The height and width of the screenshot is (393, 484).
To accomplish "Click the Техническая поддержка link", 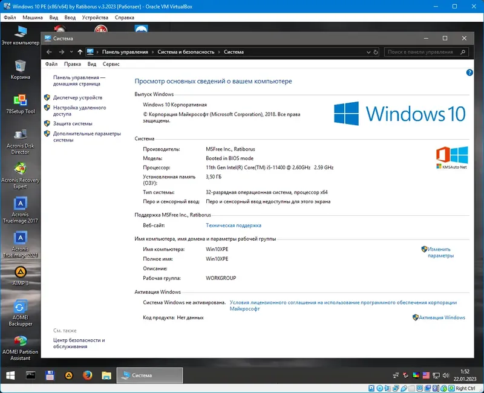I will (234, 226).
